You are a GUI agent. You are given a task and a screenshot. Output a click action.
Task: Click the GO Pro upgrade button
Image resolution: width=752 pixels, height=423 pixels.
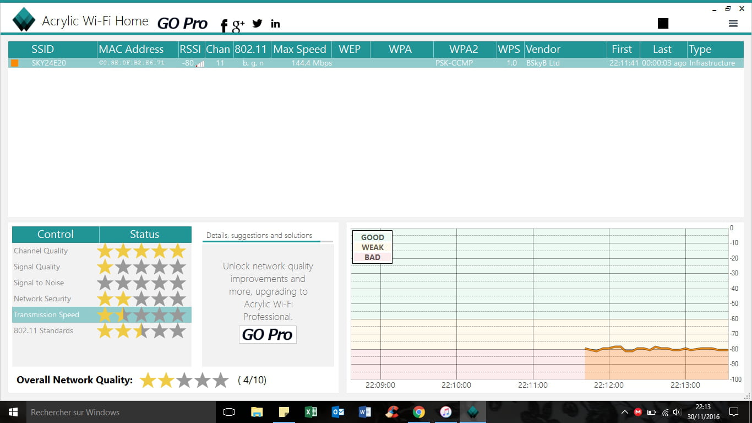(268, 334)
